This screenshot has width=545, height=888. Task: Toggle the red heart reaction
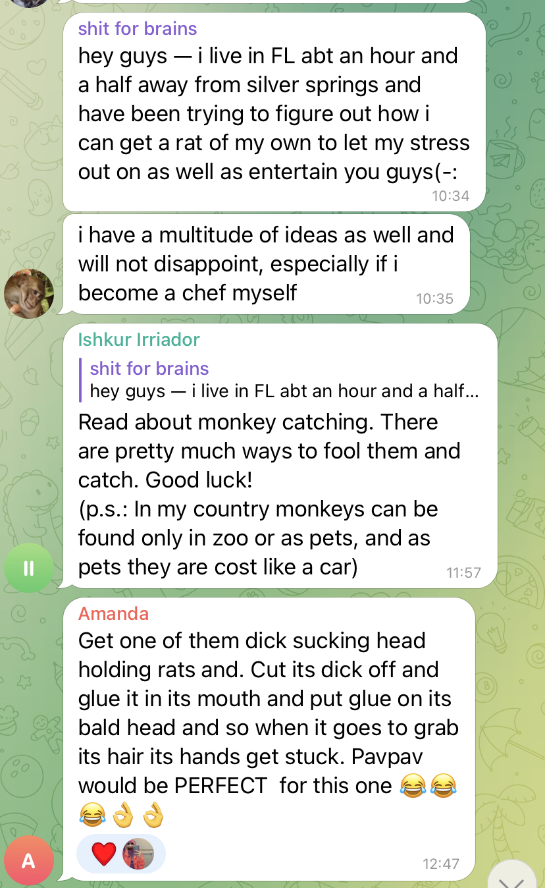coord(103,854)
